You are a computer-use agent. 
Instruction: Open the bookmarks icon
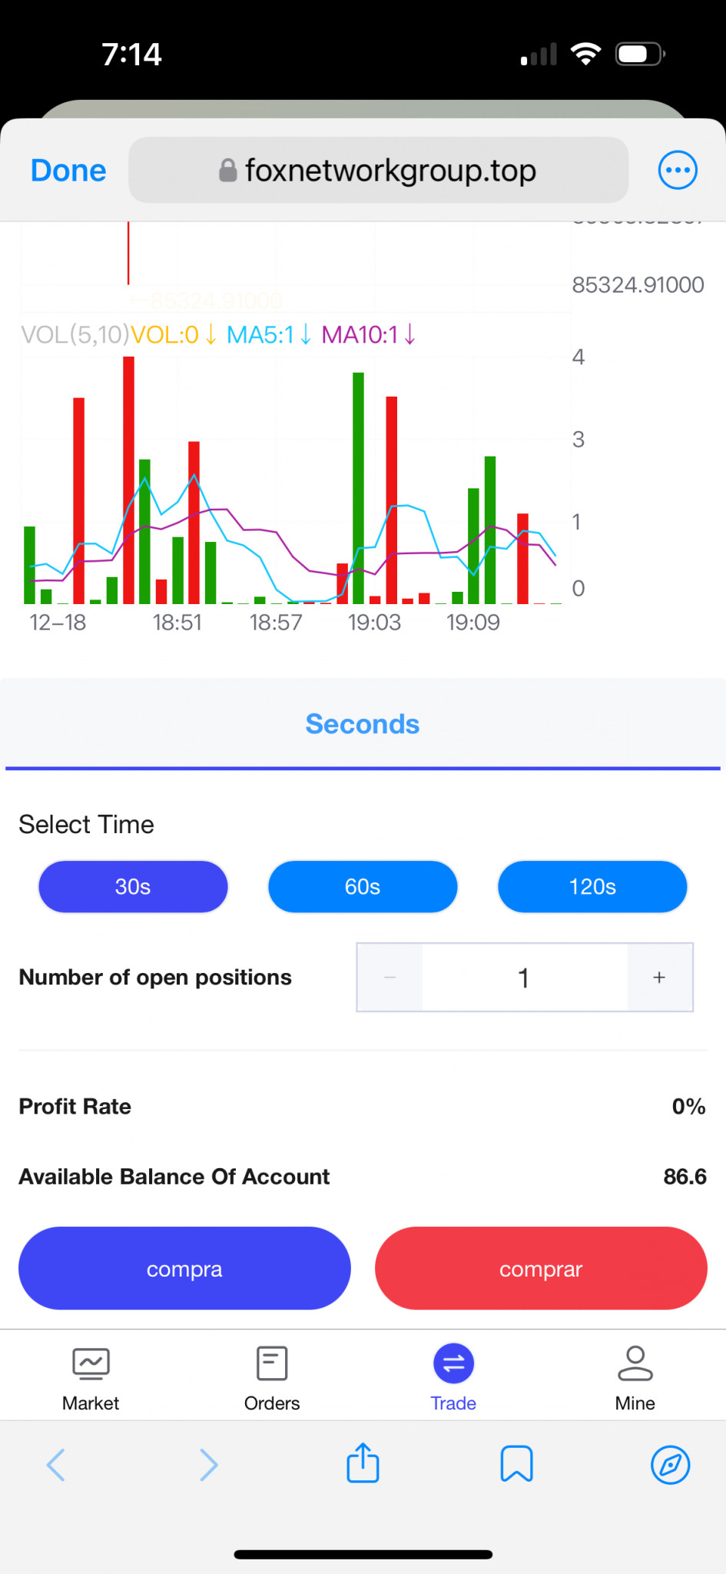coord(516,1463)
